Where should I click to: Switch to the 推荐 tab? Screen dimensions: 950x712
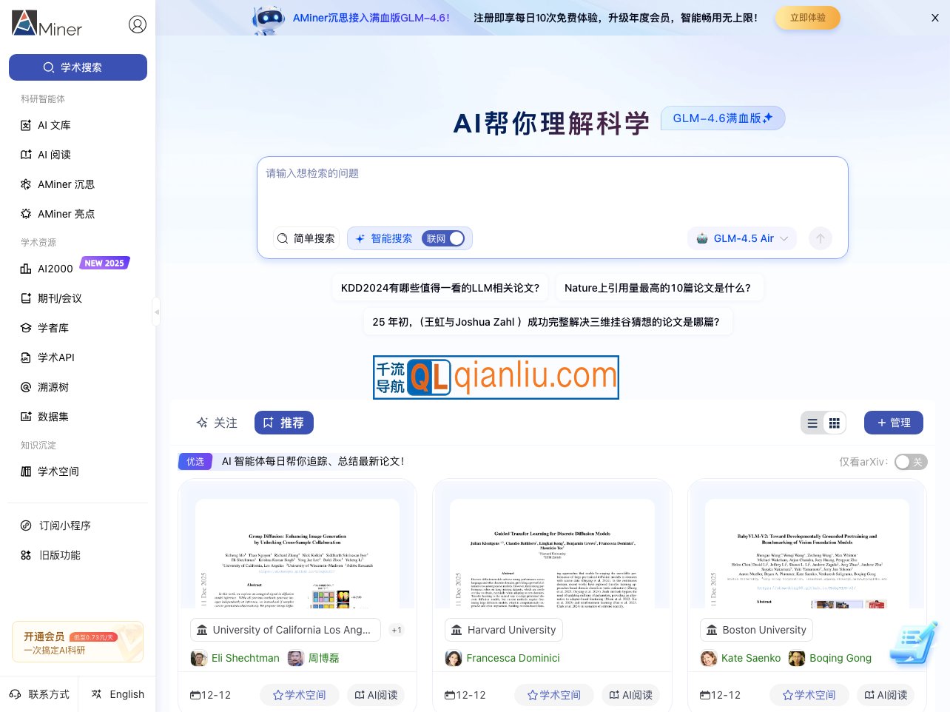coord(284,423)
